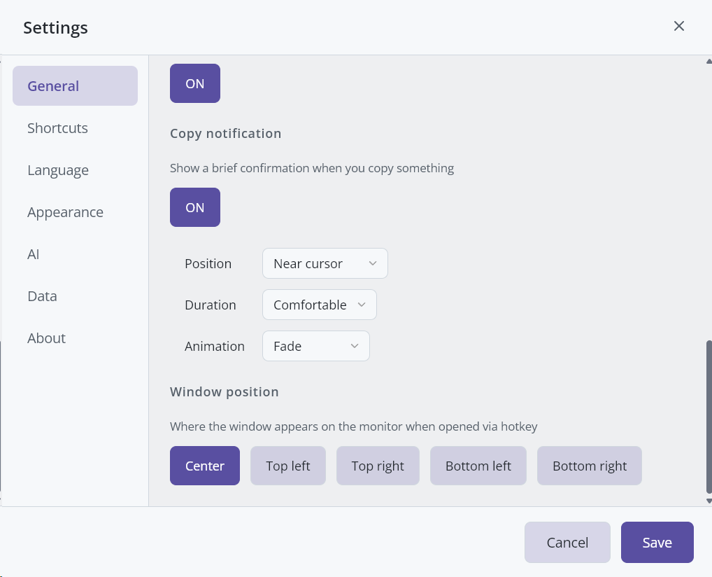
Task: Click the scroll-up arrow of the scrollbar
Action: (x=709, y=61)
